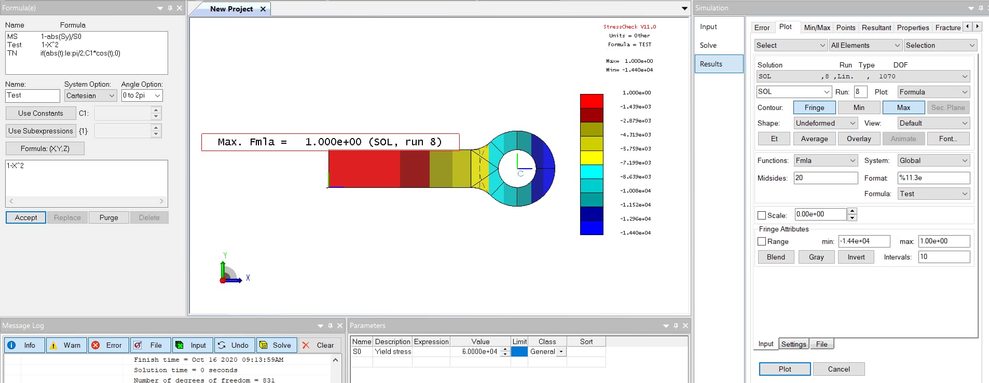989x383 pixels.
Task: Click the red swatch in fringe legend
Action: [x=592, y=101]
